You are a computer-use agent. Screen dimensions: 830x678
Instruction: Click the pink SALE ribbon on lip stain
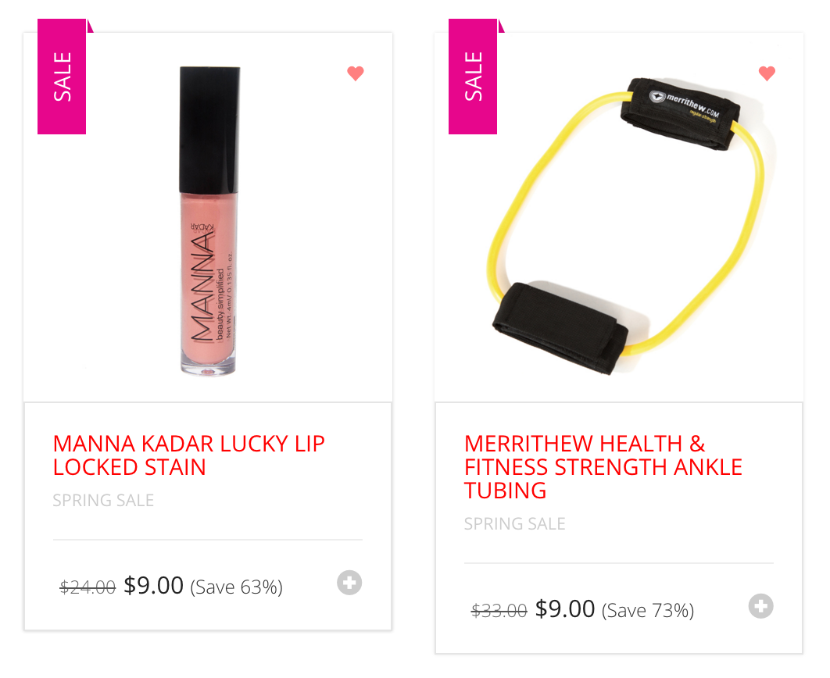tap(62, 76)
